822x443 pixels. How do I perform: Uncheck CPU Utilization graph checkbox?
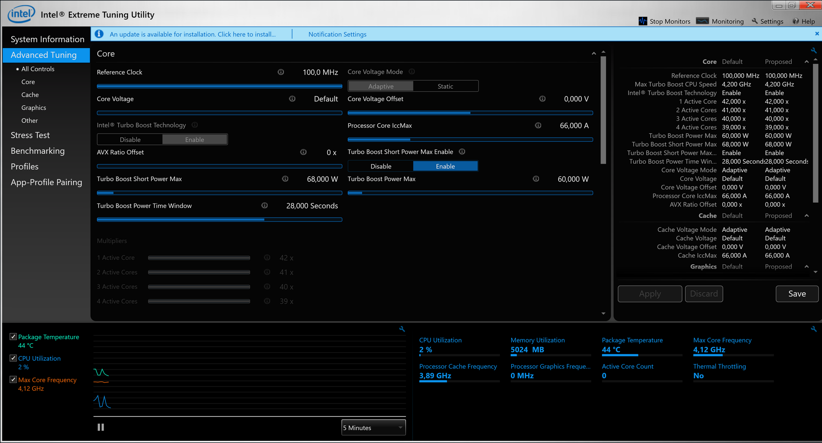13,358
